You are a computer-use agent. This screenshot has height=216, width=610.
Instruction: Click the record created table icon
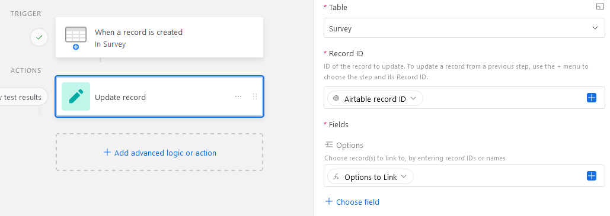click(76, 38)
